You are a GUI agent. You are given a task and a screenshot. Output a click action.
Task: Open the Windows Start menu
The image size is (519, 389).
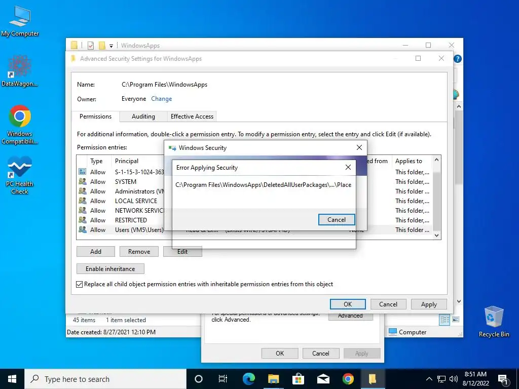pyautogui.click(x=12, y=379)
